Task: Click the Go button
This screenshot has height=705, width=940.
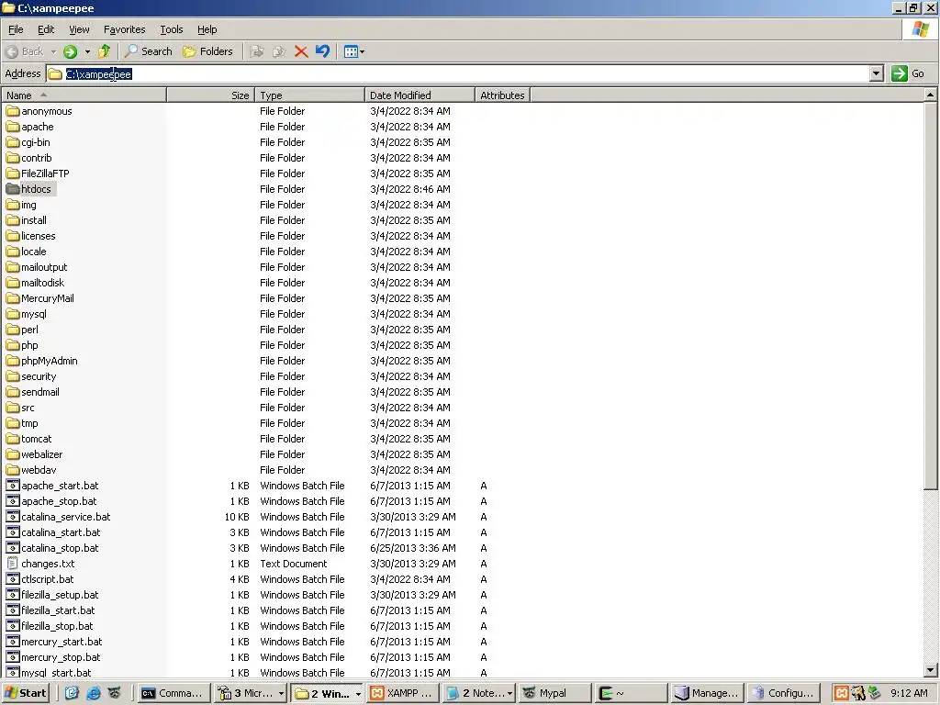Action: 909,73
